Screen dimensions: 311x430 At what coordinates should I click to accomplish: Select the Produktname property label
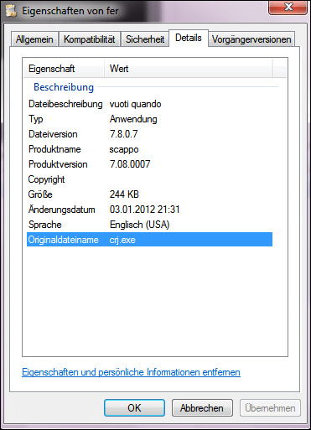tap(54, 149)
